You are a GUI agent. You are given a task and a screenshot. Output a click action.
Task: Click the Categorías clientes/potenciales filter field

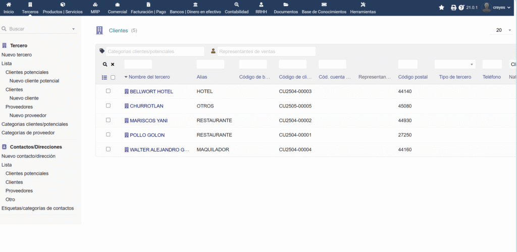(155, 52)
